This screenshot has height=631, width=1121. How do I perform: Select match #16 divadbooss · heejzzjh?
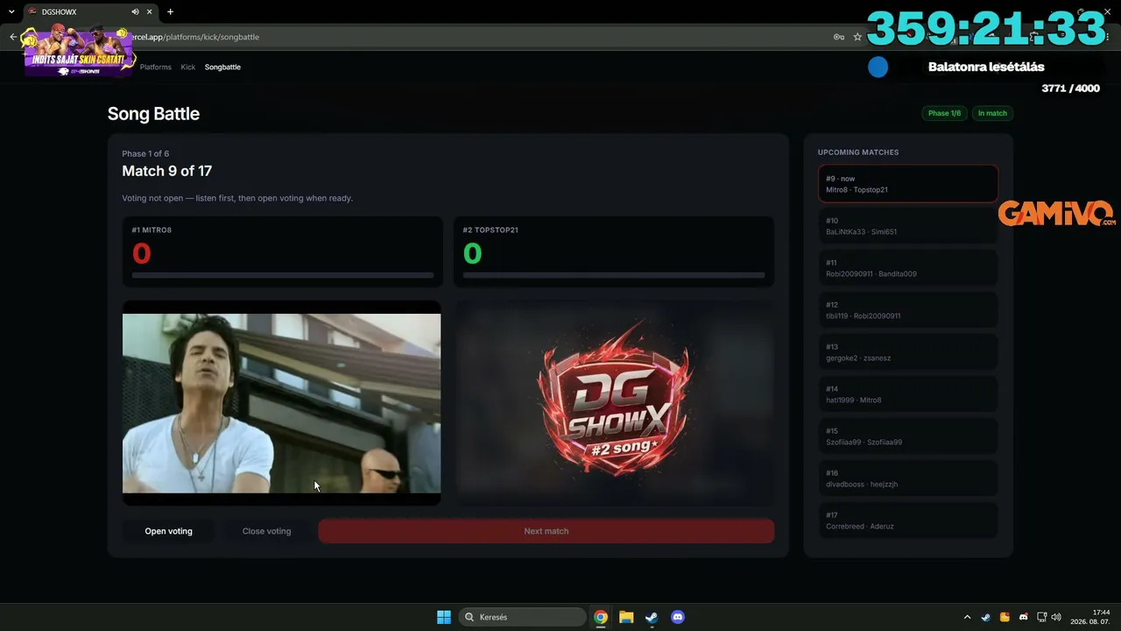[908, 479]
